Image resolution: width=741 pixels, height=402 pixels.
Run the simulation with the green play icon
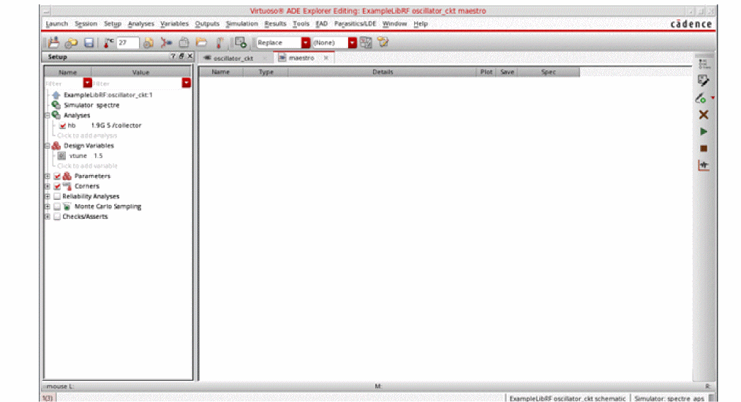click(x=704, y=132)
